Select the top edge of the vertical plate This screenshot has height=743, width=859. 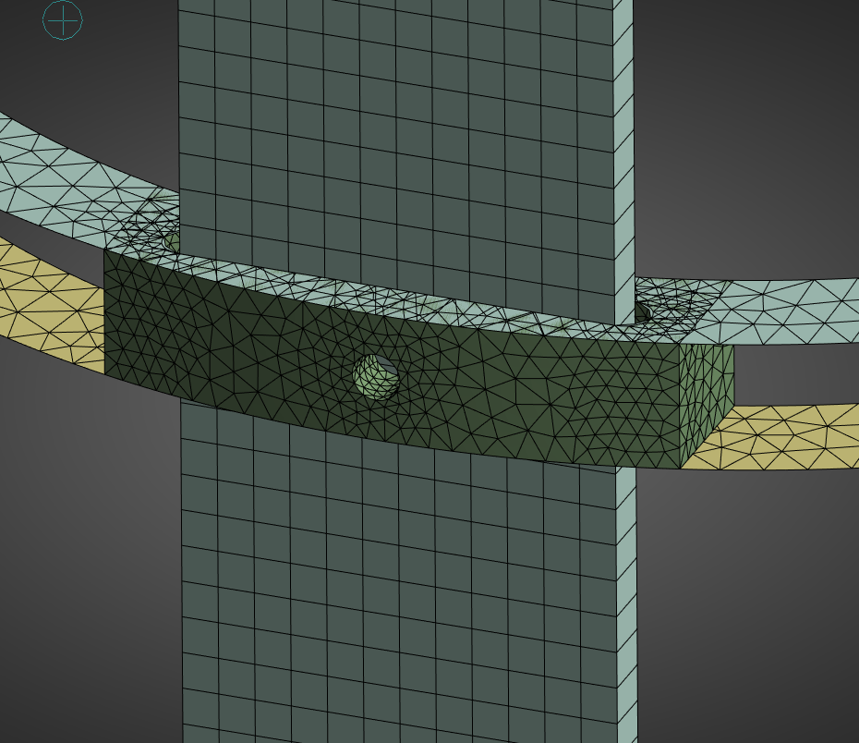pyautogui.click(x=397, y=5)
